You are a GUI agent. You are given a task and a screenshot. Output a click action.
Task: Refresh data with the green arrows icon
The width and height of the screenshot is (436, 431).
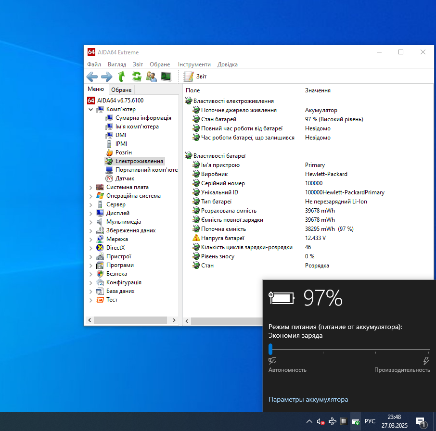(137, 76)
